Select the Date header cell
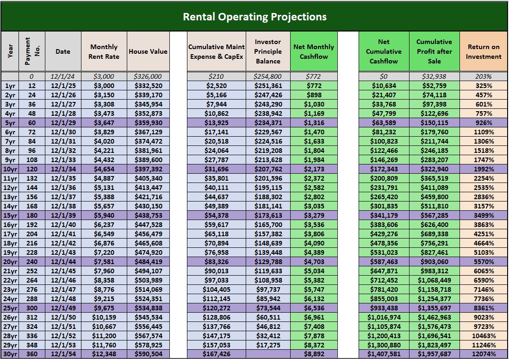 (62, 51)
